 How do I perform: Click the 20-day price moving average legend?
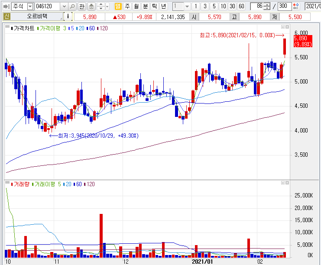coord(80,29)
